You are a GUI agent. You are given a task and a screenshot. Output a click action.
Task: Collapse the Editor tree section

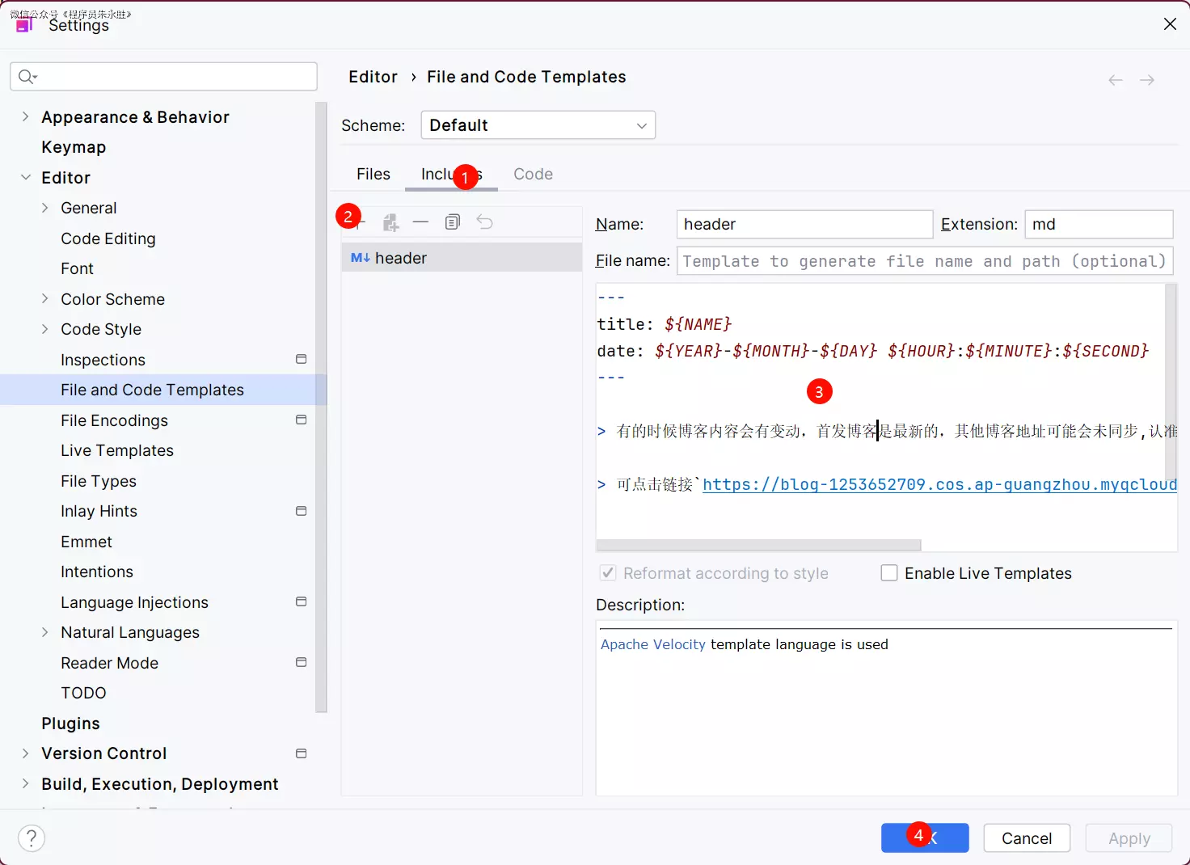pos(26,178)
